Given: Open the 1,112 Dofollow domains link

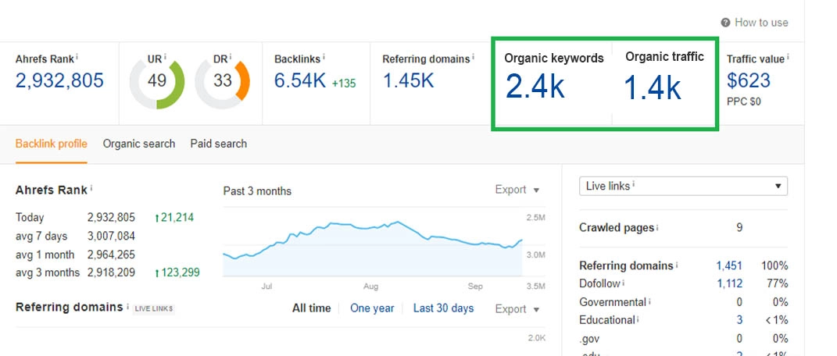Looking at the screenshot, I should [729, 283].
